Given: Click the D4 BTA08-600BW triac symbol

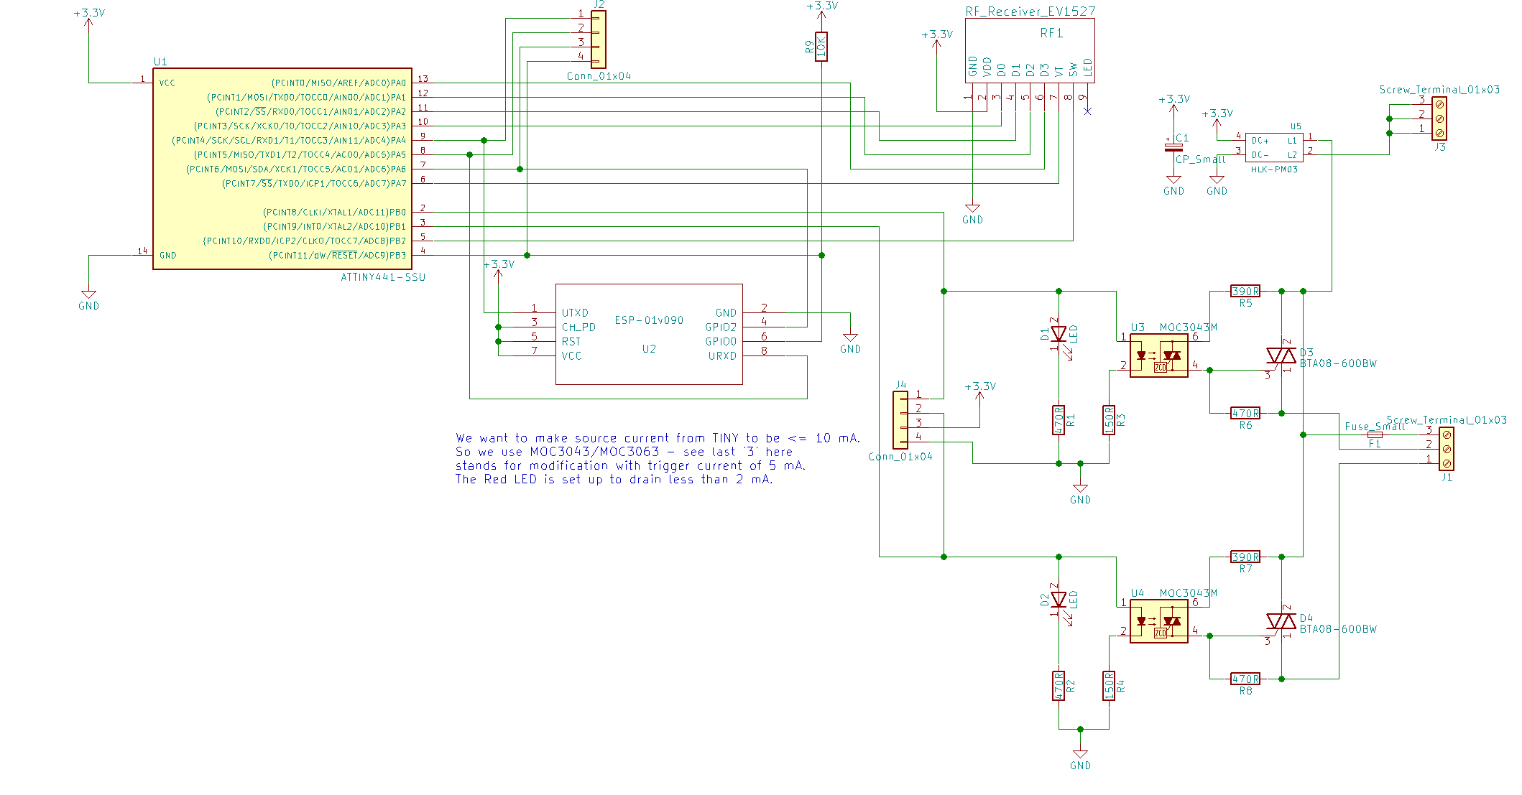Looking at the screenshot, I should click(1281, 621).
